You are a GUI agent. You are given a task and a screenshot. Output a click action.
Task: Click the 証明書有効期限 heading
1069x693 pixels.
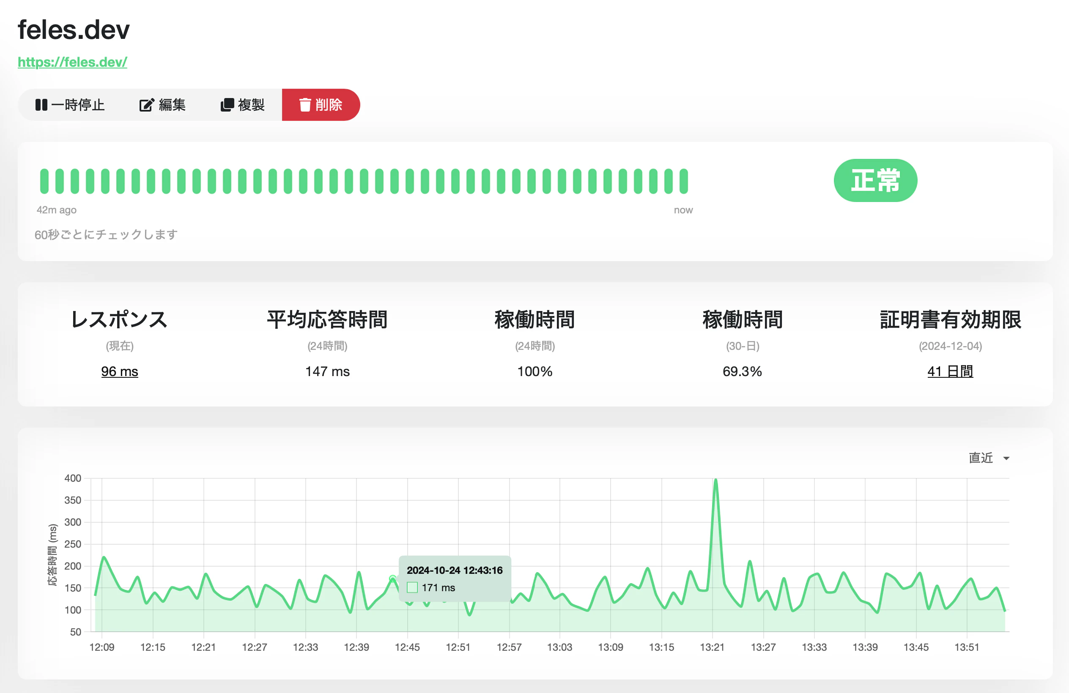point(951,319)
